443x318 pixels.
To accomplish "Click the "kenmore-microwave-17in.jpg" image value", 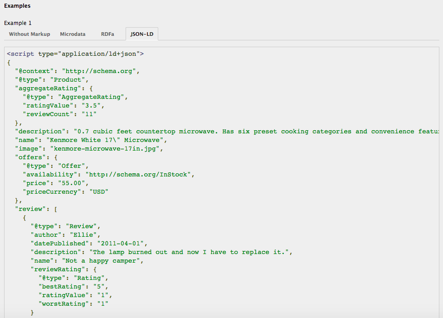I will [x=107, y=148].
